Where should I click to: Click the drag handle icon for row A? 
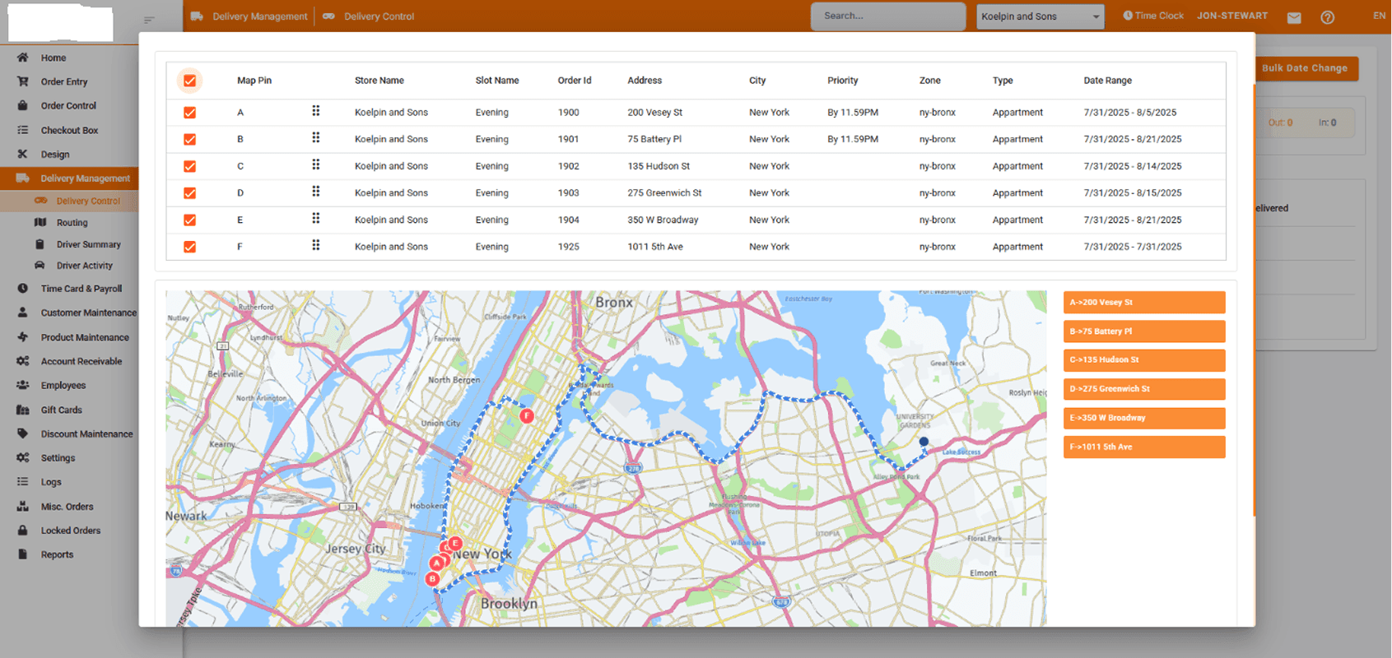[315, 111]
